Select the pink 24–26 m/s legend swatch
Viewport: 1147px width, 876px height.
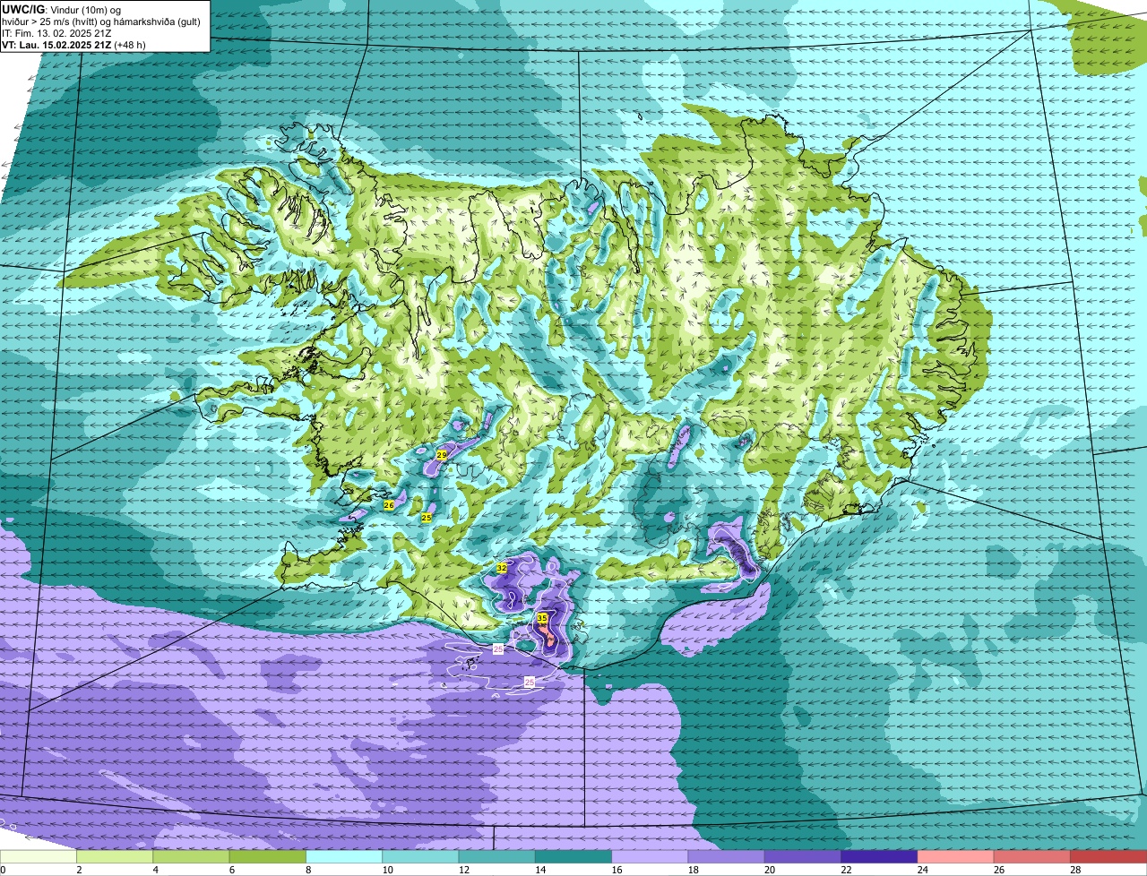point(956,856)
